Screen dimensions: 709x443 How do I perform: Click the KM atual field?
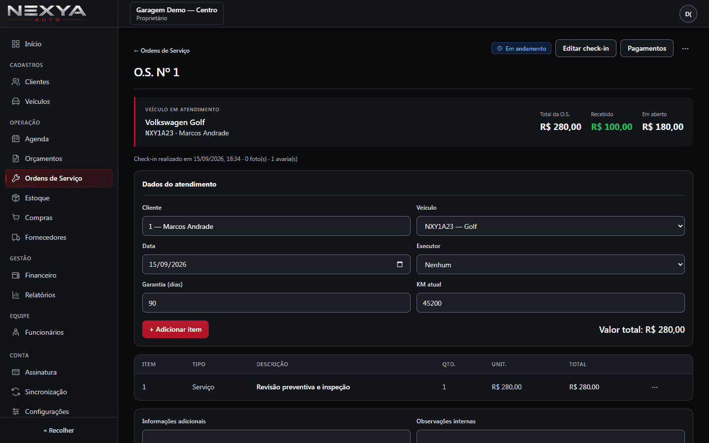tap(550, 303)
